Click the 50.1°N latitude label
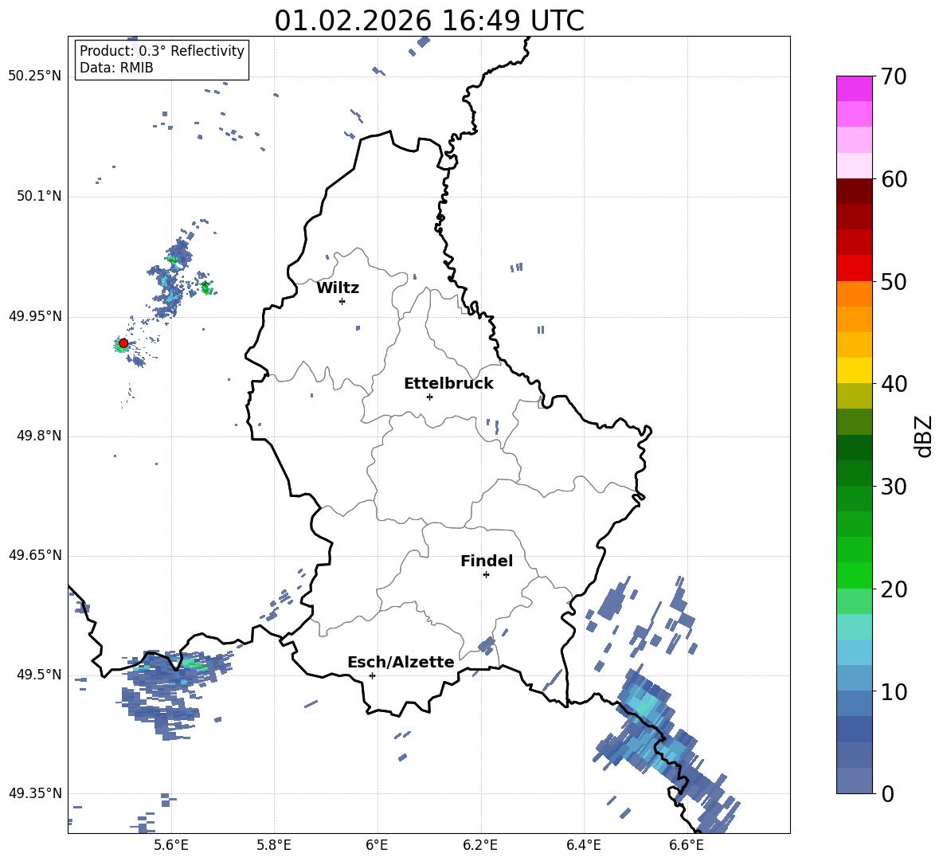The width and height of the screenshot is (943, 861). pyautogui.click(x=39, y=196)
